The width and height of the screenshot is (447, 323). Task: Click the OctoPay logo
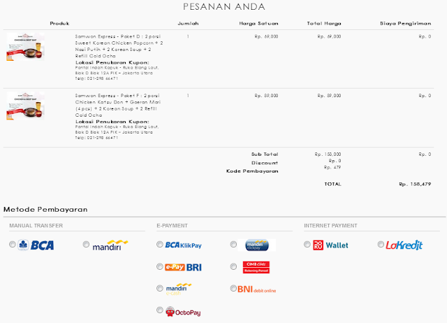point(183,312)
